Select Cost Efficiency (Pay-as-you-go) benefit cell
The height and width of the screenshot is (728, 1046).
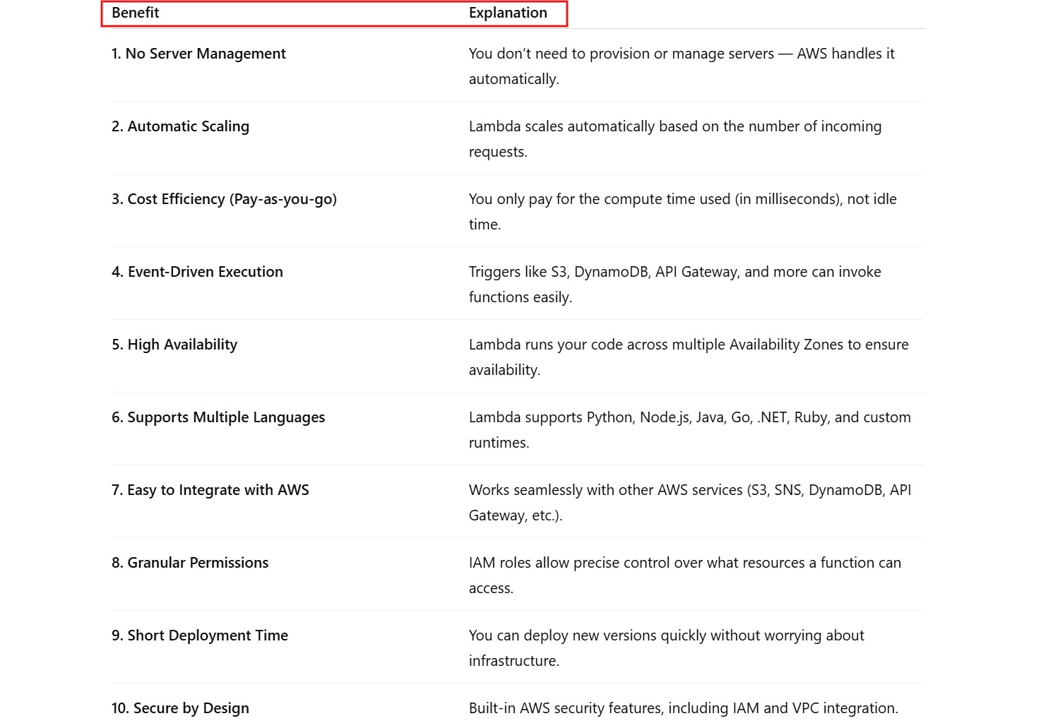[x=224, y=199]
